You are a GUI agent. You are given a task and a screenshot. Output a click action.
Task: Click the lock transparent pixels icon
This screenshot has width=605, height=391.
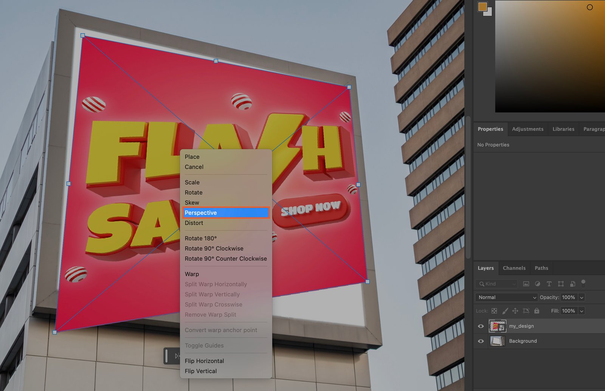pyautogui.click(x=494, y=311)
